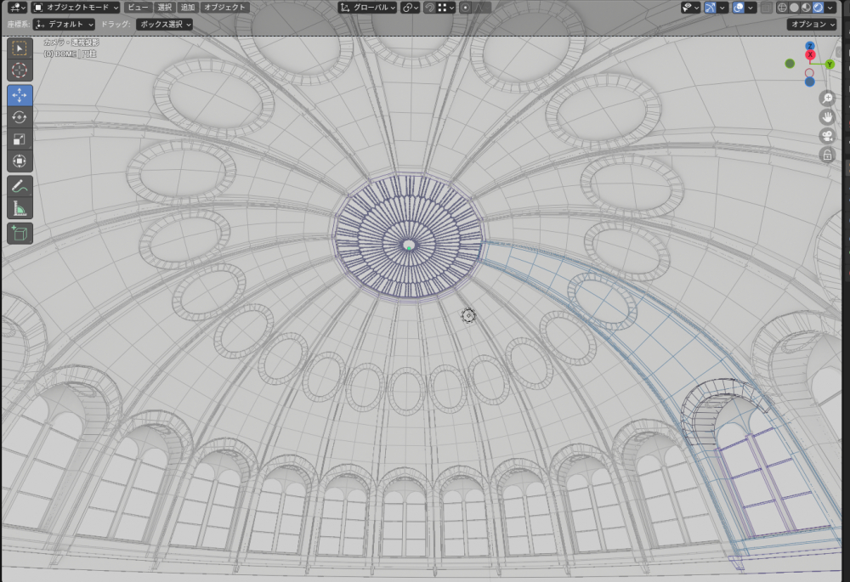850x582 pixels.
Task: Select the Scale tool
Action: (x=20, y=139)
